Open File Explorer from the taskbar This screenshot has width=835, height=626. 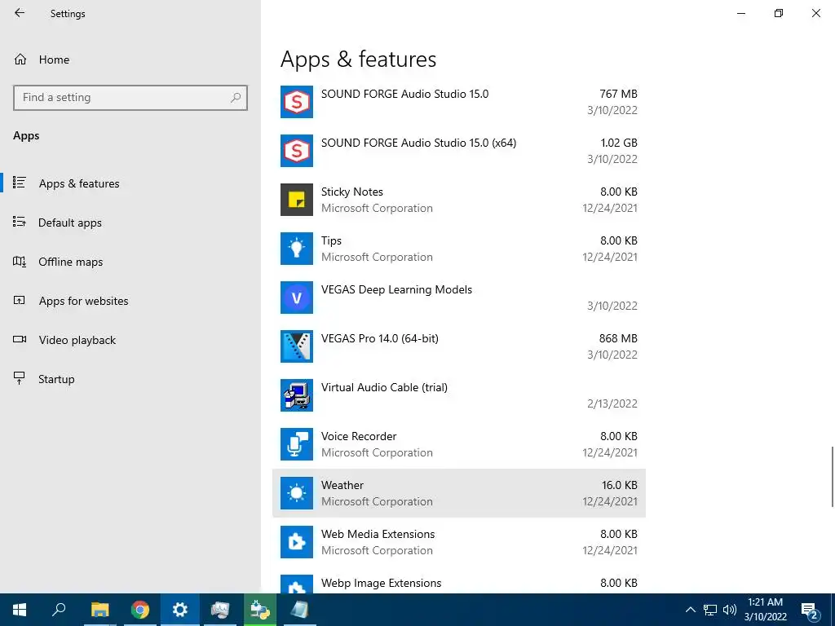coord(99,610)
